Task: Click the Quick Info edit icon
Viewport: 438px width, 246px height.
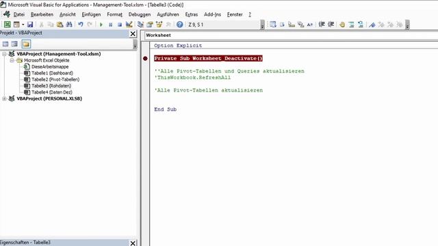Action: pos(292,25)
